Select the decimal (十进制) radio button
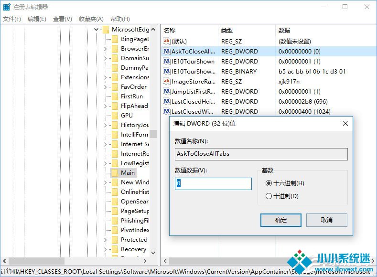The image size is (377, 277). pos(269,196)
